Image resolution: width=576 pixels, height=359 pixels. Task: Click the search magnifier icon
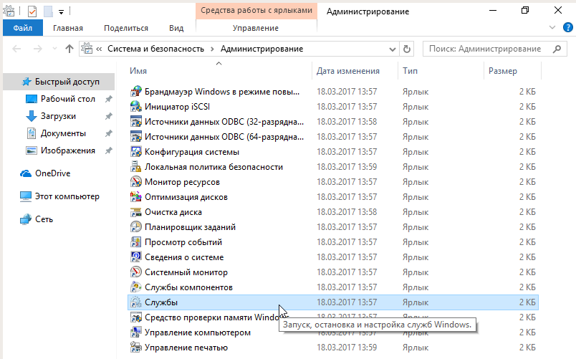click(x=557, y=49)
